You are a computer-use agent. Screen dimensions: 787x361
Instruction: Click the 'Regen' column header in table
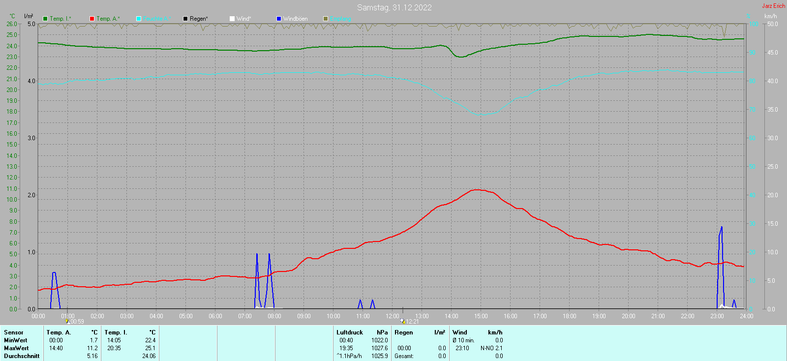point(404,332)
